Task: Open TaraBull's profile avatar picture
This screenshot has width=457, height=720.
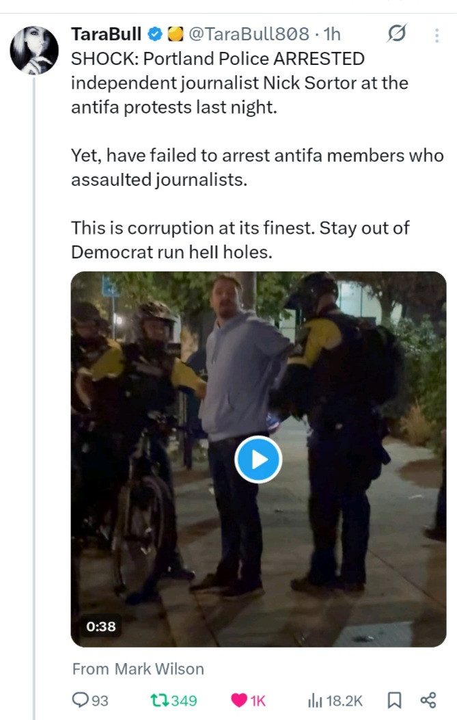Action: [x=33, y=50]
